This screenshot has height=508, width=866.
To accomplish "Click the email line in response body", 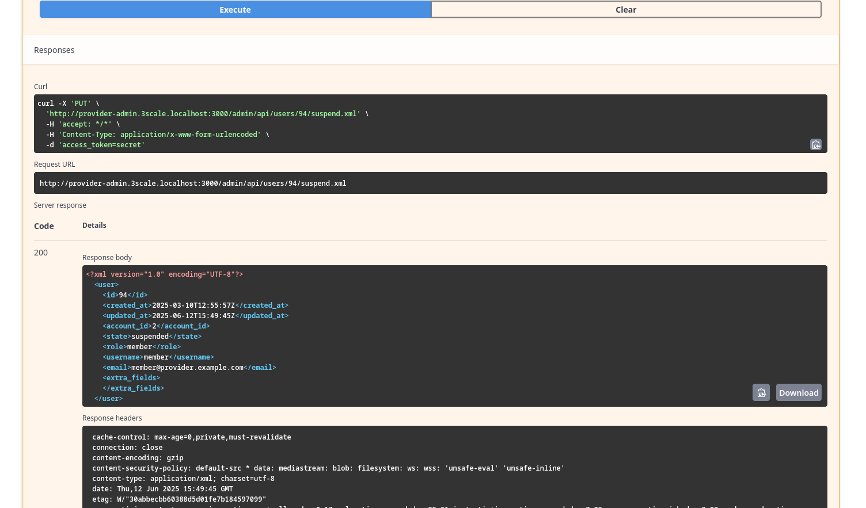I will pos(189,368).
